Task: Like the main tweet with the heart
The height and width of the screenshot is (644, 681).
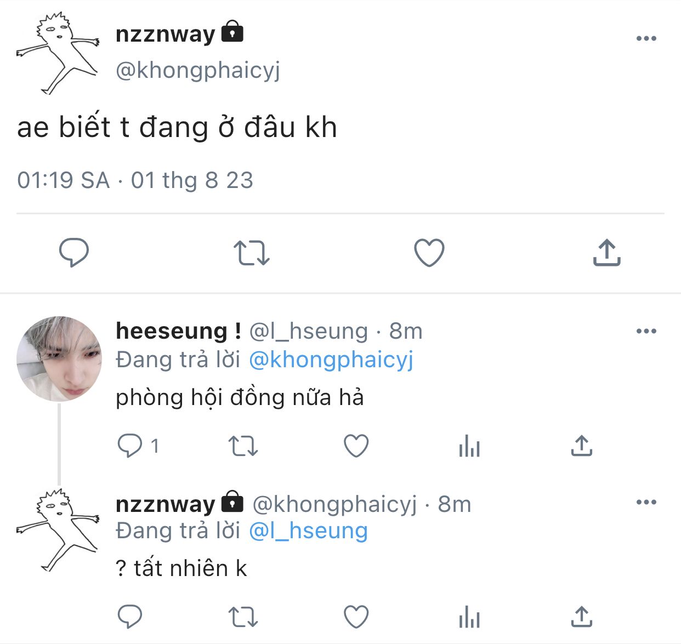Action: pyautogui.click(x=429, y=253)
